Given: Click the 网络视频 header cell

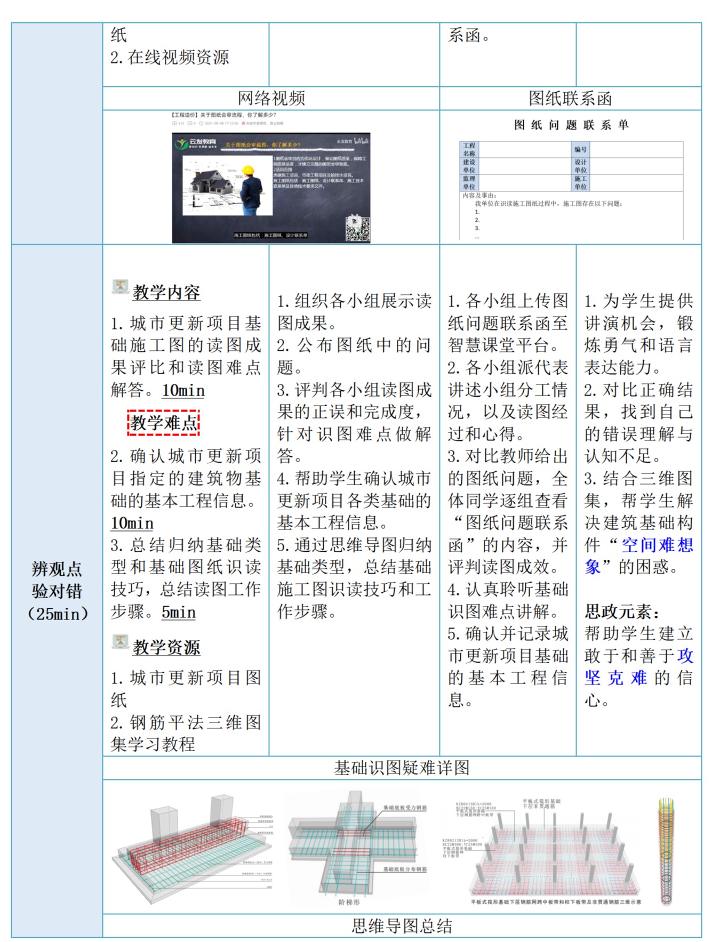Looking at the screenshot, I should tap(271, 98).
